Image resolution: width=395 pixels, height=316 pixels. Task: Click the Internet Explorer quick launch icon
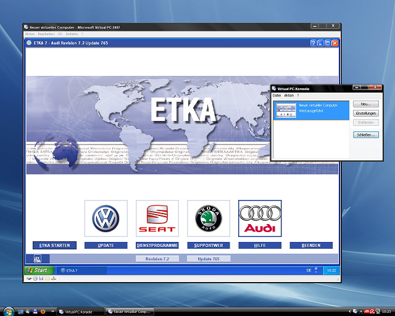point(28,312)
